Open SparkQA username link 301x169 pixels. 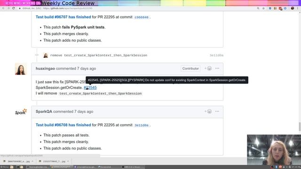point(44,112)
